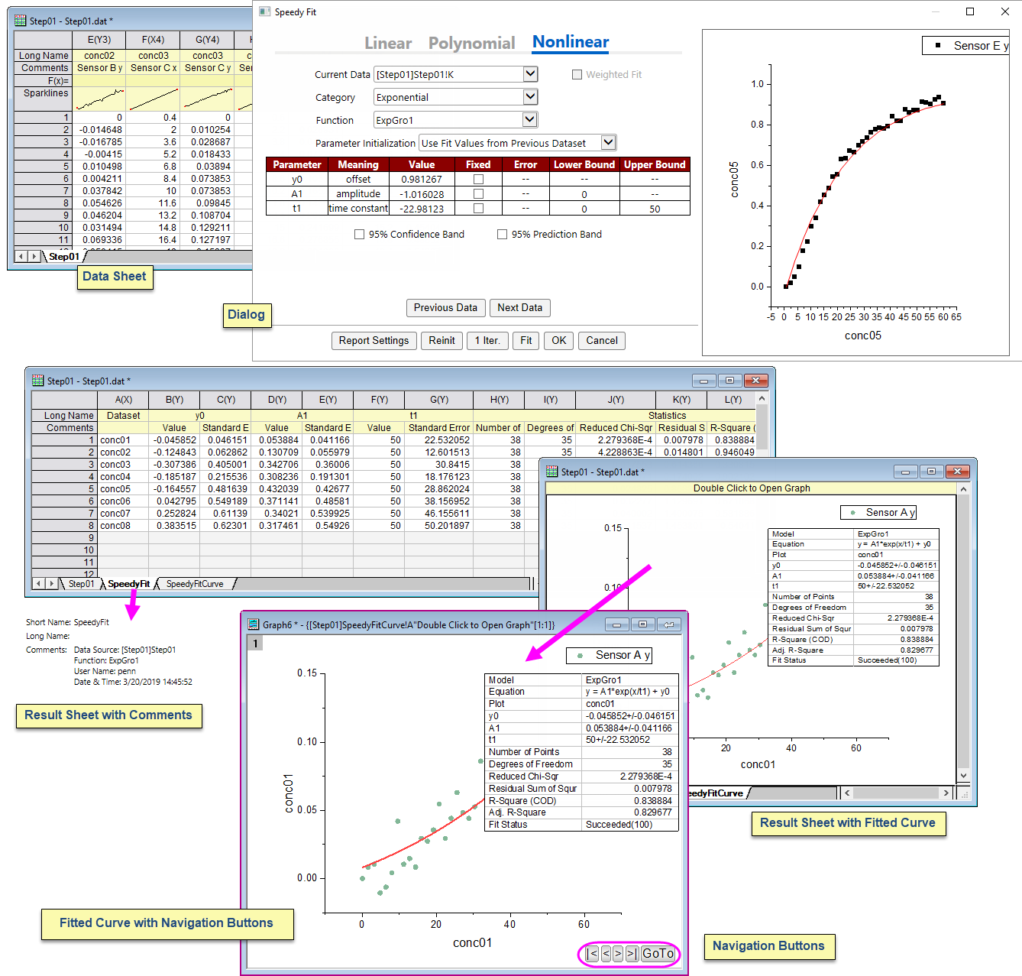
Task: Click Graph6 window title icon
Action: pos(253,624)
